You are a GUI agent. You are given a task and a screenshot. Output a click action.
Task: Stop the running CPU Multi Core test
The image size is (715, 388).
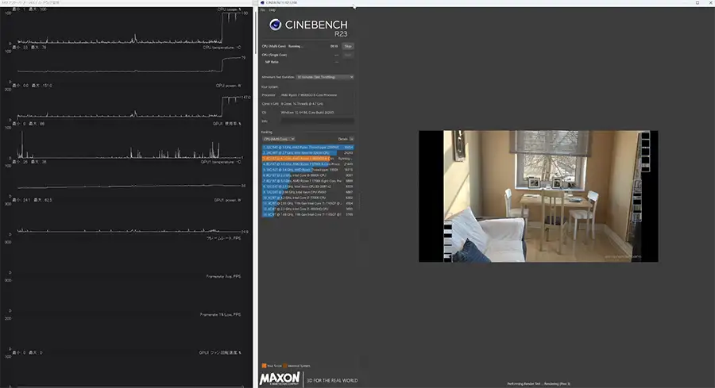pyautogui.click(x=348, y=46)
